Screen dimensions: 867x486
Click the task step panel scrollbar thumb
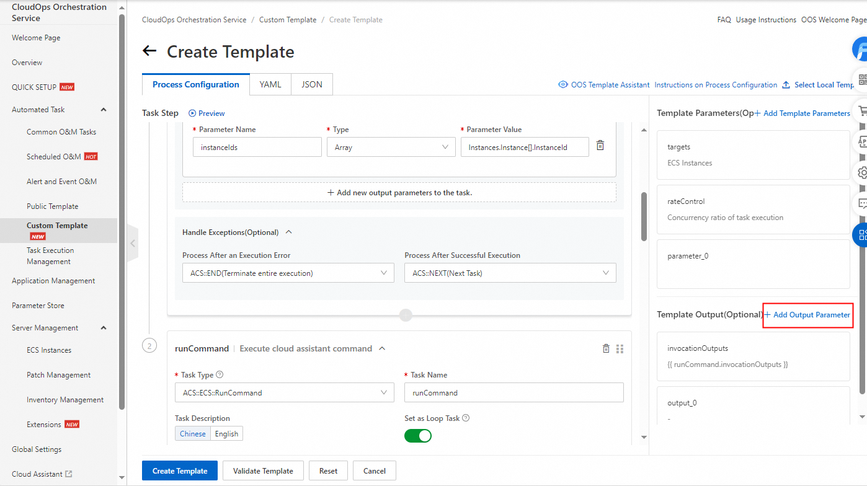pos(644,216)
